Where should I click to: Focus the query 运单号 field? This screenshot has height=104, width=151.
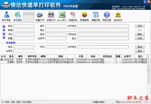coord(24,51)
